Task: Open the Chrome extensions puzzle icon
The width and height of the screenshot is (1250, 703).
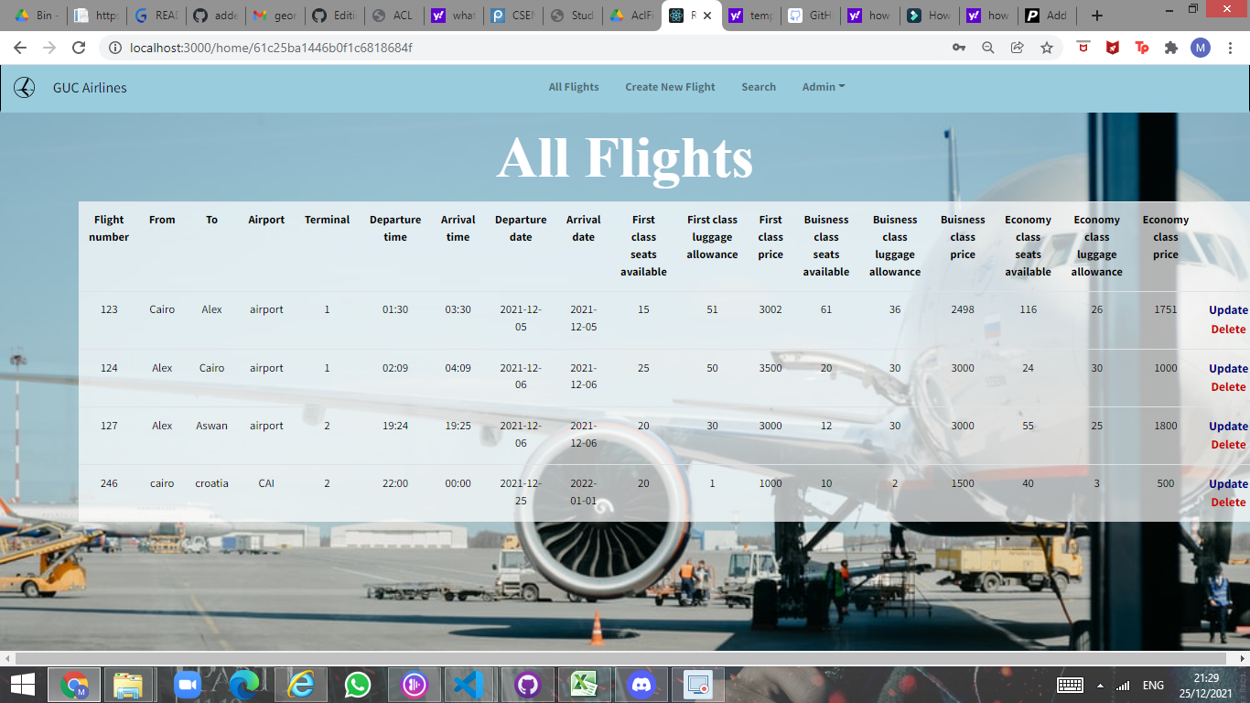Action: [x=1171, y=48]
